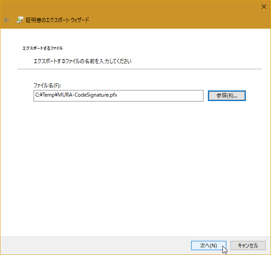
Task: Click the file name input field
Action: tap(118, 96)
